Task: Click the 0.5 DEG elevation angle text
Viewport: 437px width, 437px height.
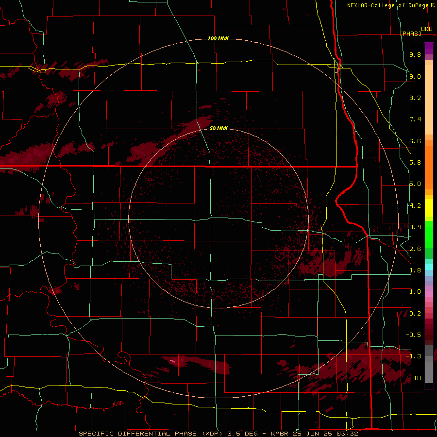Action: tap(244, 434)
